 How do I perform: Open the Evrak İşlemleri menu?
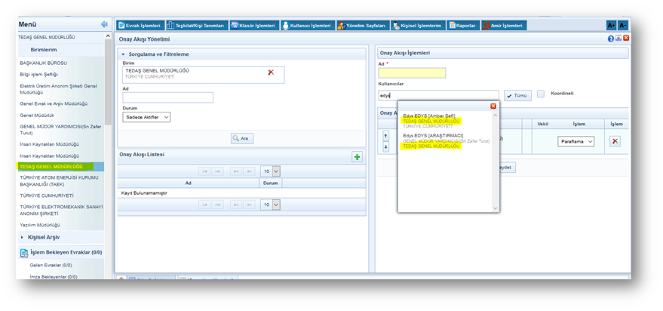pyautogui.click(x=140, y=26)
